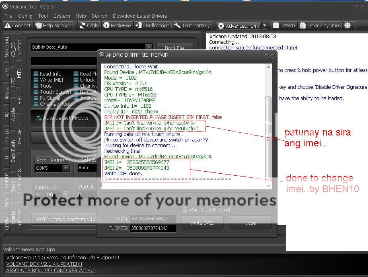The width and height of the screenshot is (368, 277).
Task: Click the Cable toolbar icon
Action: click(x=88, y=25)
